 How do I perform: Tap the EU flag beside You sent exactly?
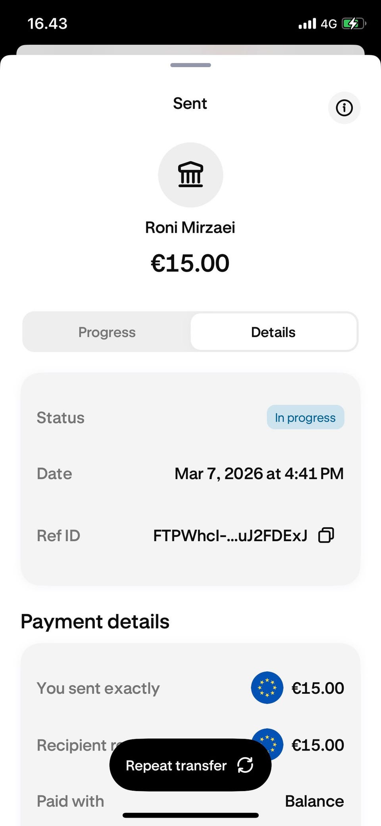pos(267,688)
